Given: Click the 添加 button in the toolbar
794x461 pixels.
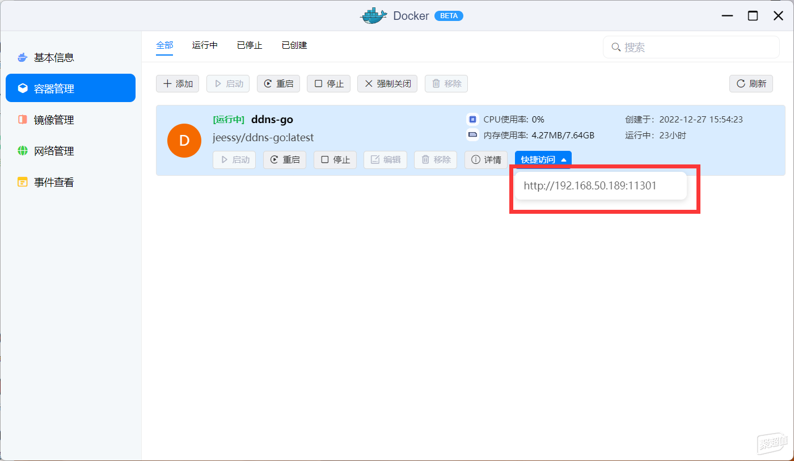Looking at the screenshot, I should point(178,83).
